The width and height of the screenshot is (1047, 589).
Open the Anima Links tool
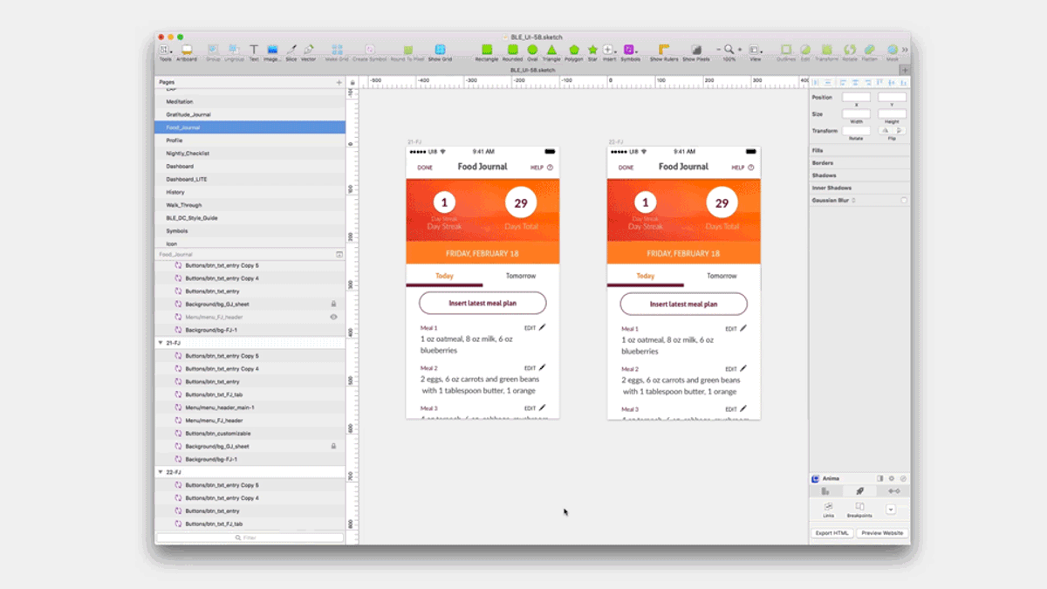(828, 510)
